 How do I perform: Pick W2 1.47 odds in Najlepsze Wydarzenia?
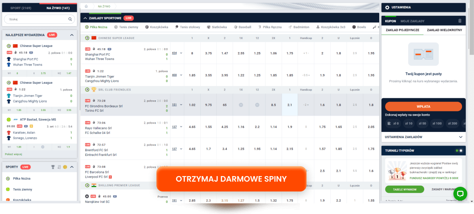64,73
